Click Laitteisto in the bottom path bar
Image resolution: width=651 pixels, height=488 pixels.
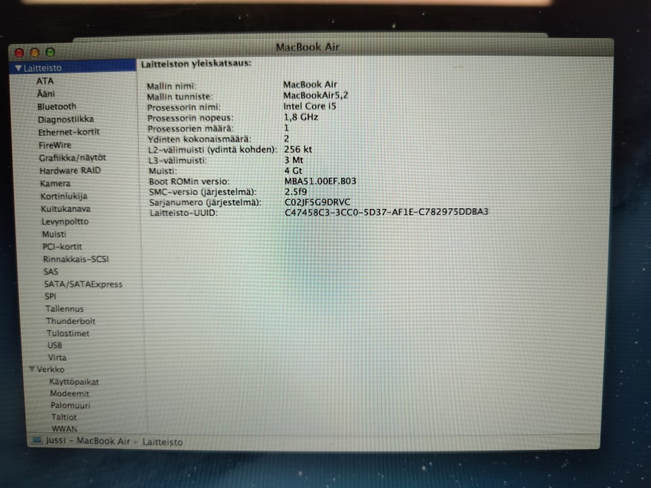click(162, 442)
